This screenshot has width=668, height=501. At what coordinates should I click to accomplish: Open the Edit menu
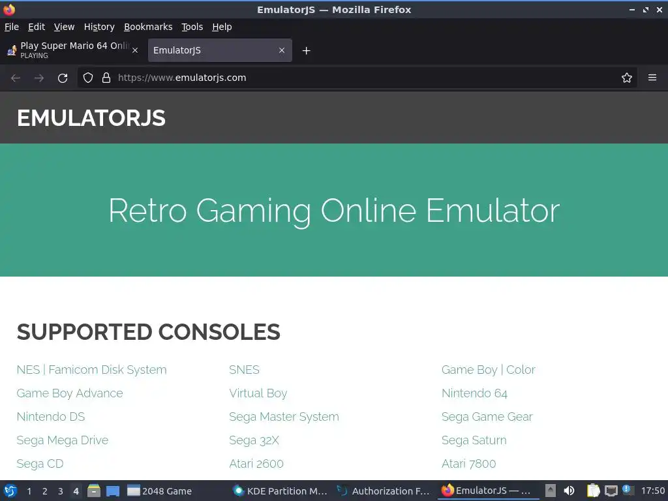click(x=37, y=27)
